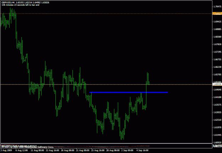Click the '21 Aug 00:00' time label

coord(82,150)
